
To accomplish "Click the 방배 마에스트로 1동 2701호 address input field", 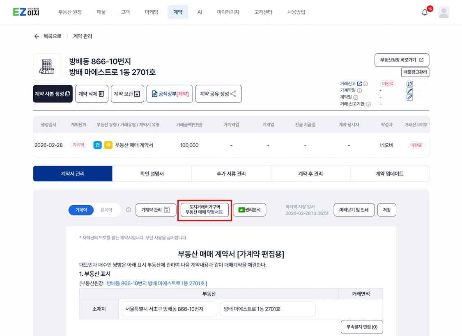I will 267,309.
